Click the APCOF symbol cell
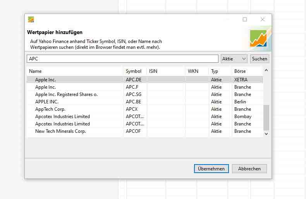This screenshot has height=199, width=306. (x=133, y=131)
